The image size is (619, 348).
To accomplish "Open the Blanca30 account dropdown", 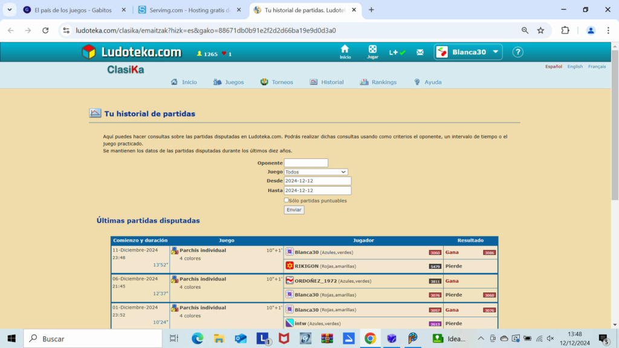I will (468, 52).
